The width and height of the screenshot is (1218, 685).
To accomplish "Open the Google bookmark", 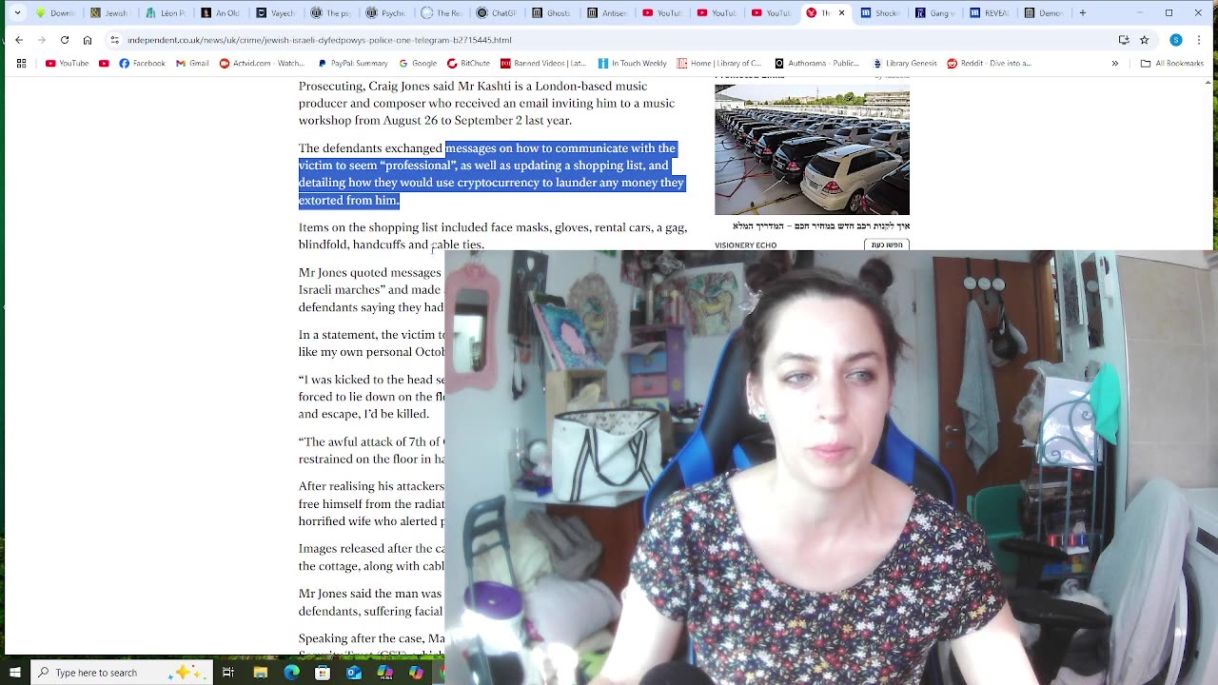I will point(418,64).
